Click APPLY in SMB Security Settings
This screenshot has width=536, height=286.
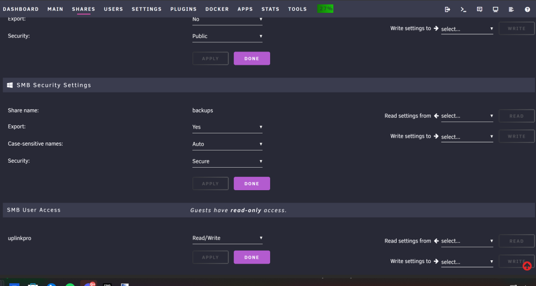click(211, 184)
